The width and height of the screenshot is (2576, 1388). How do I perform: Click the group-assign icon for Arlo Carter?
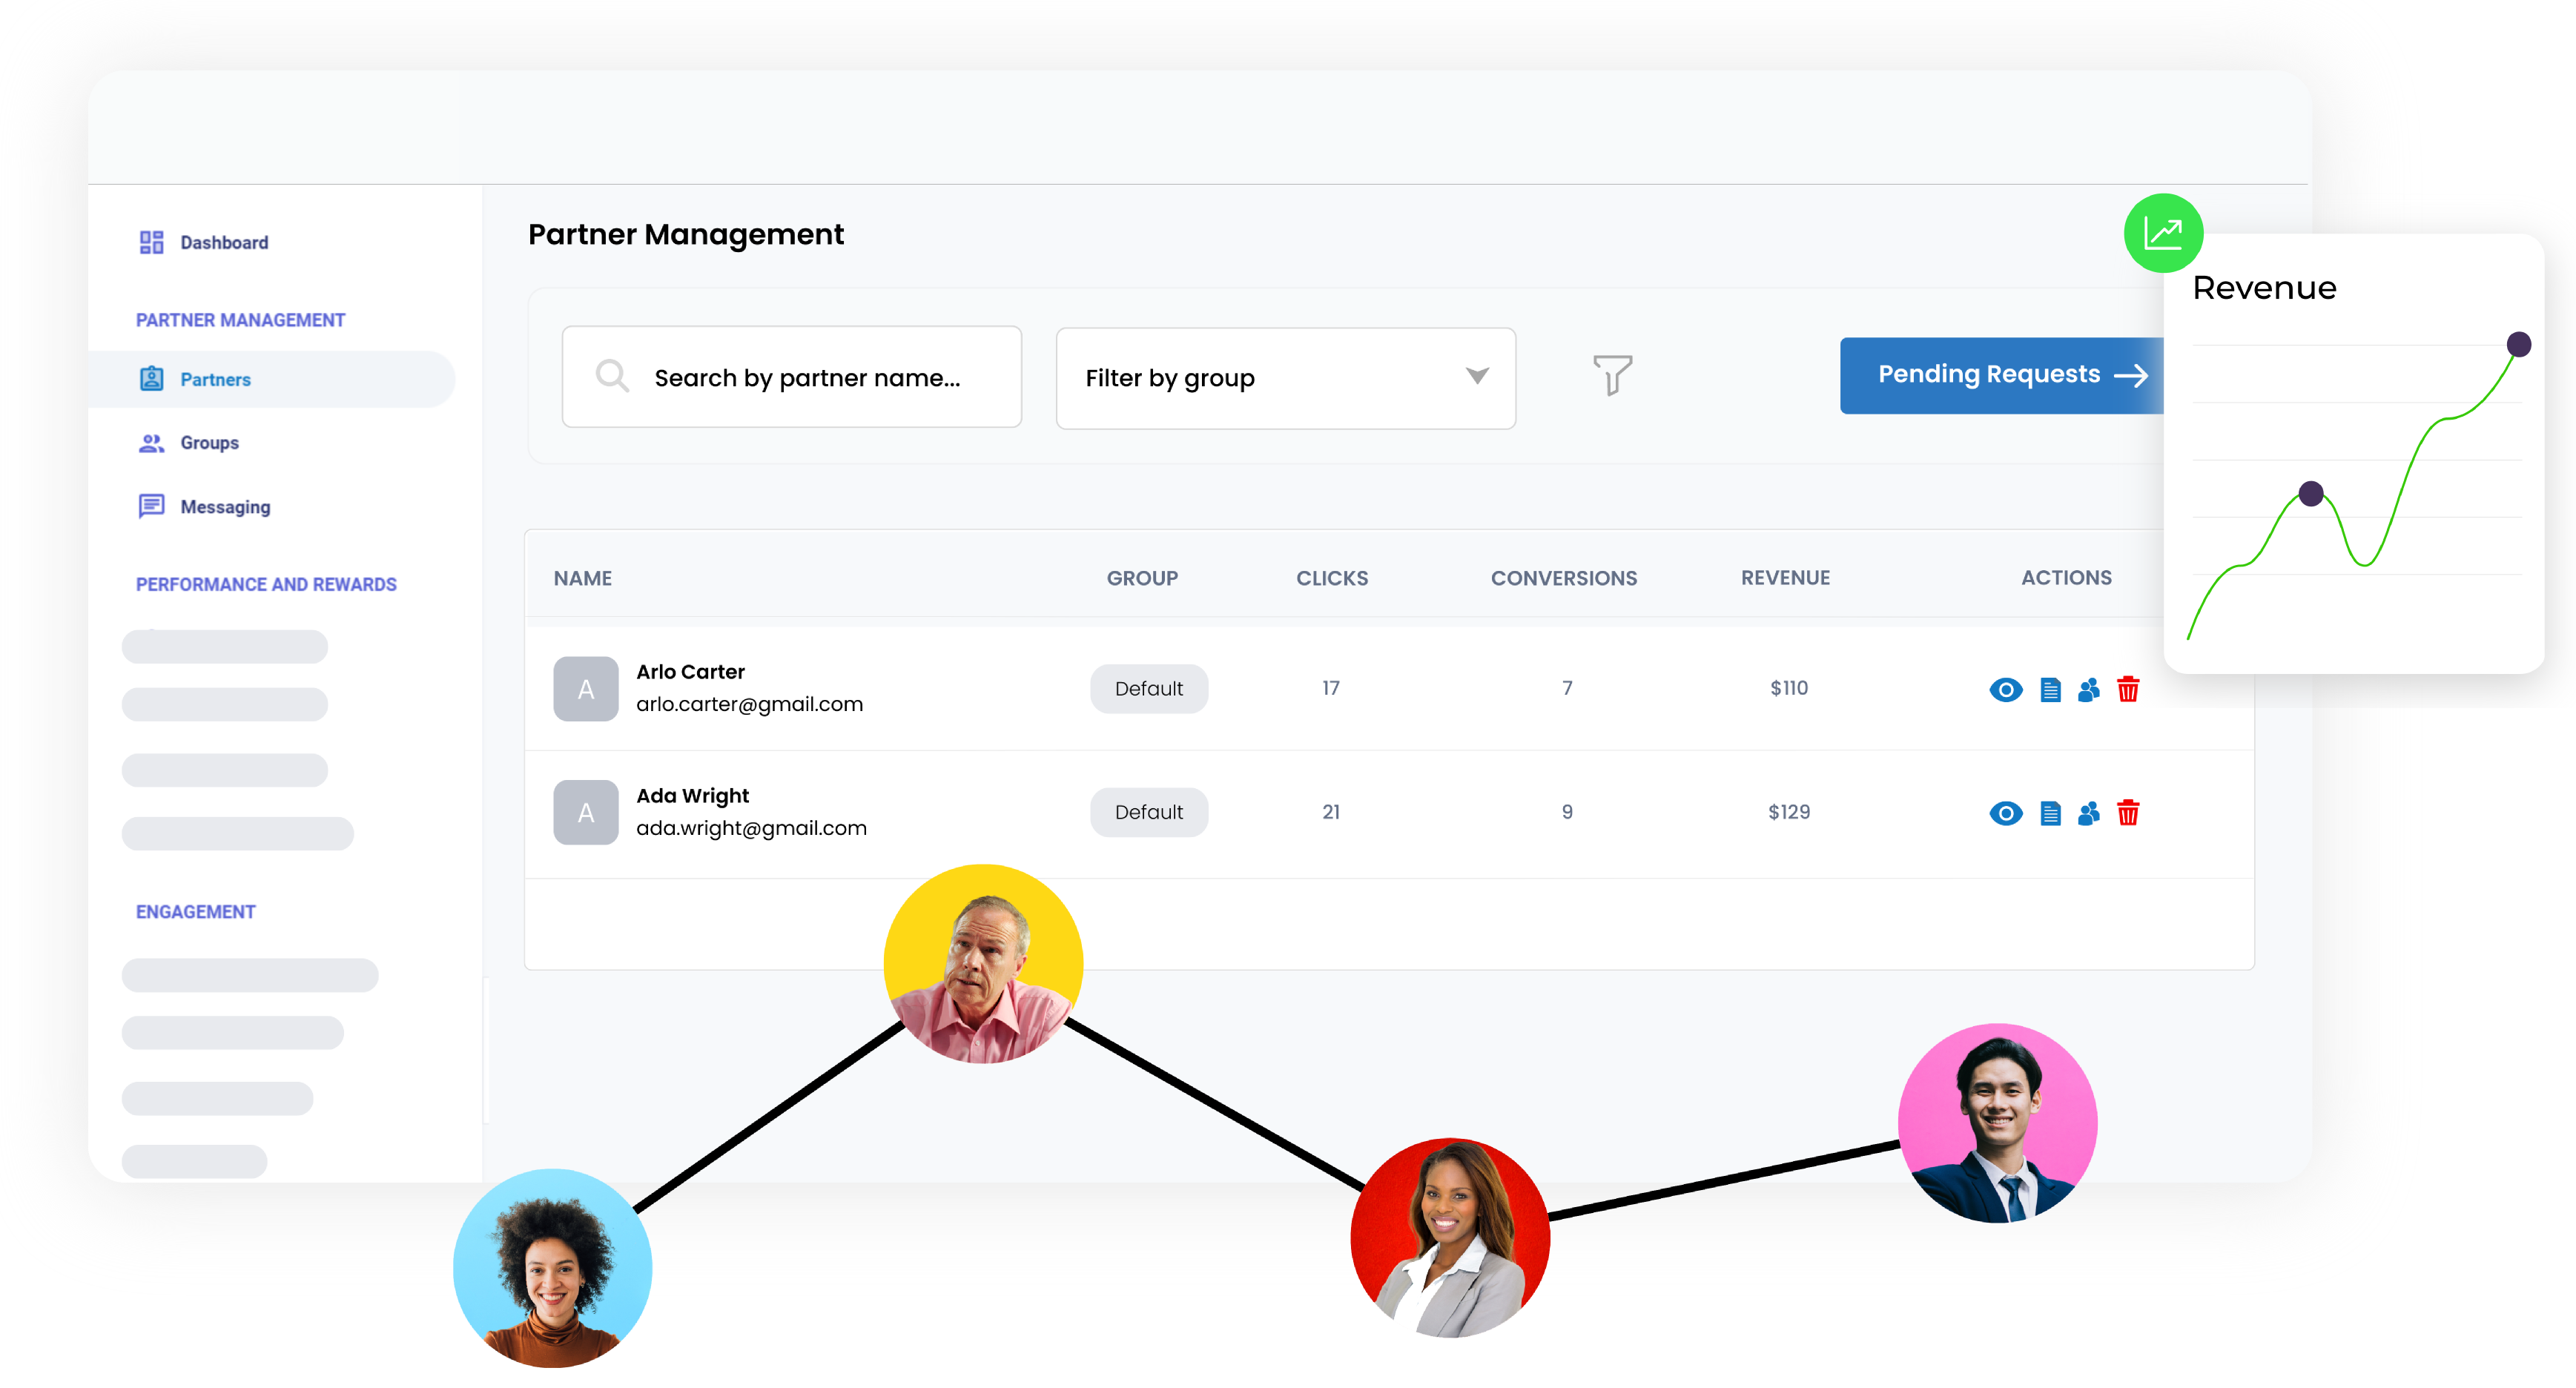point(2088,690)
